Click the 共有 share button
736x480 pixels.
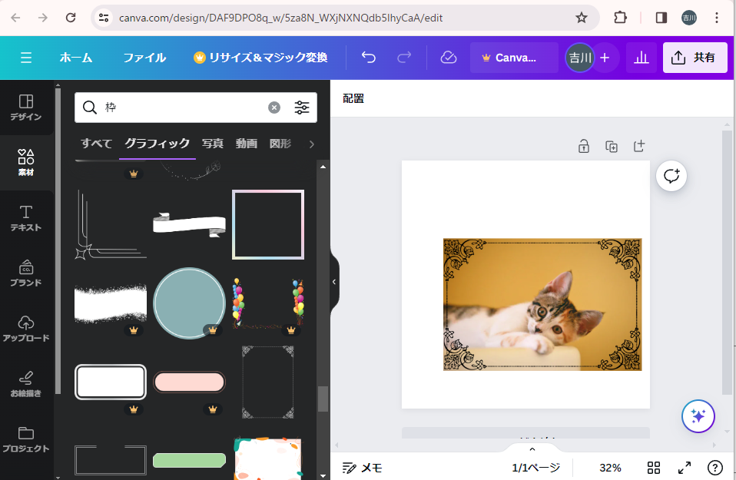coord(695,58)
